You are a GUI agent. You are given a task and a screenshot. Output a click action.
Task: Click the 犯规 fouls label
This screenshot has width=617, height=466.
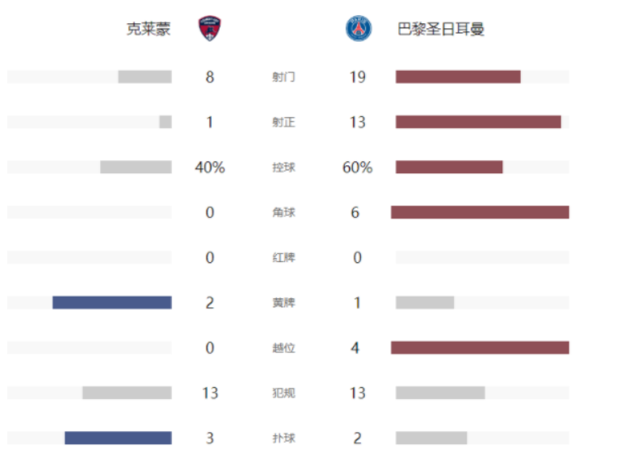click(283, 393)
